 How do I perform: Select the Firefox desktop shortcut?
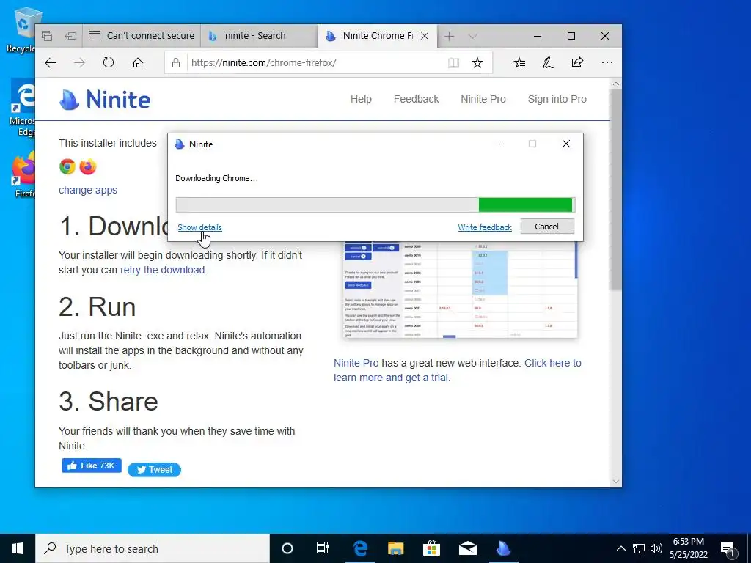tap(24, 174)
